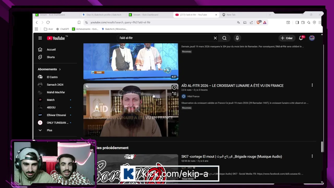Reload the page with the refresh icon

point(48,22)
